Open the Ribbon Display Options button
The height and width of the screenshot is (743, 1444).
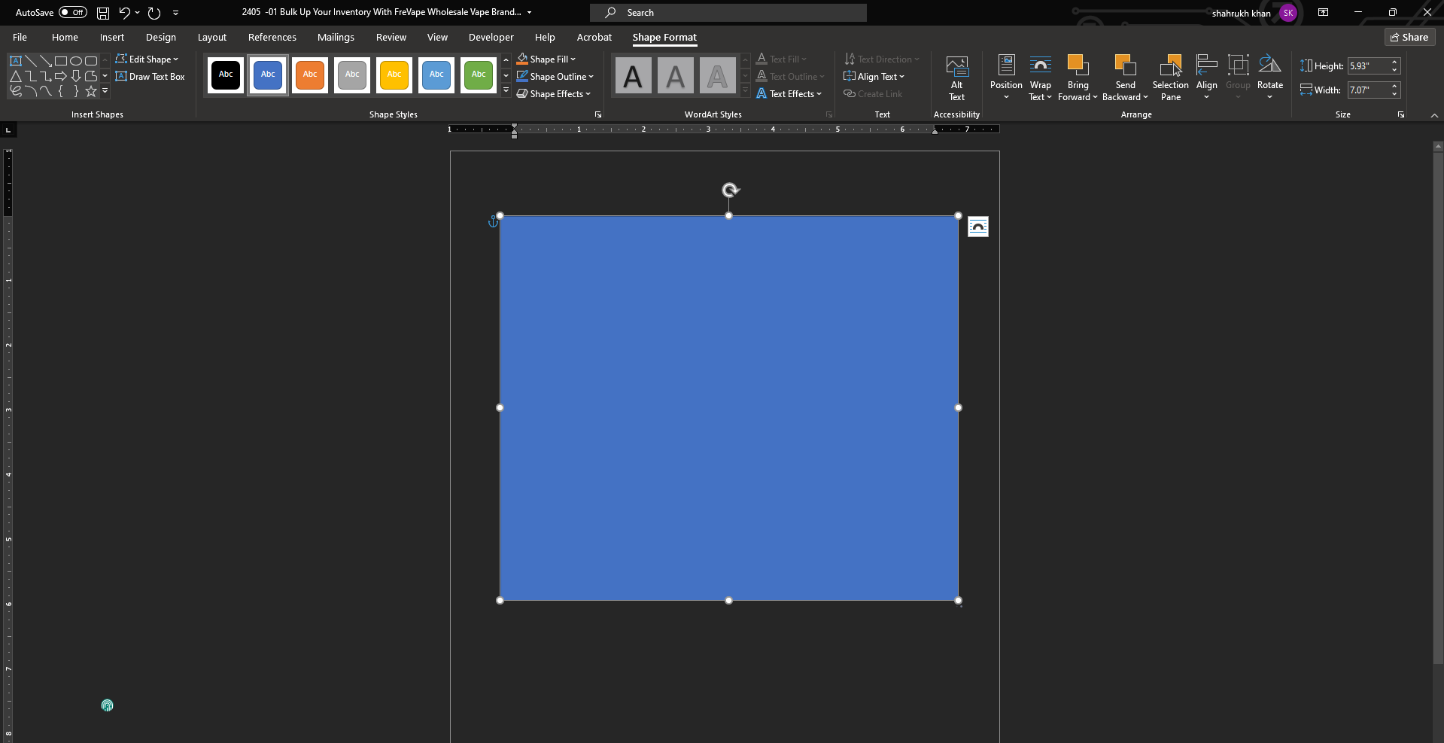(1323, 13)
